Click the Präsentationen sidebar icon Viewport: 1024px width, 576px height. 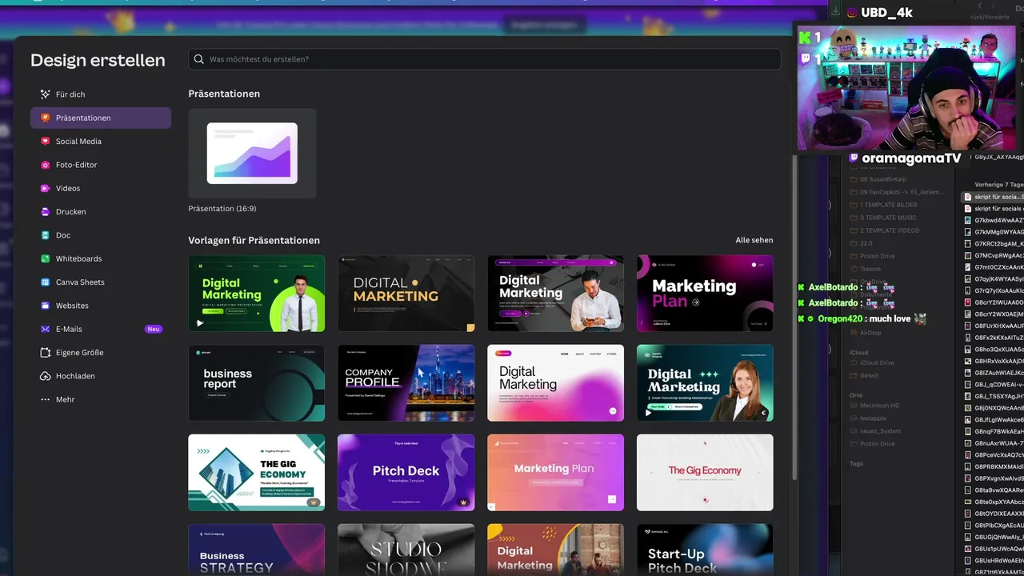pos(45,118)
